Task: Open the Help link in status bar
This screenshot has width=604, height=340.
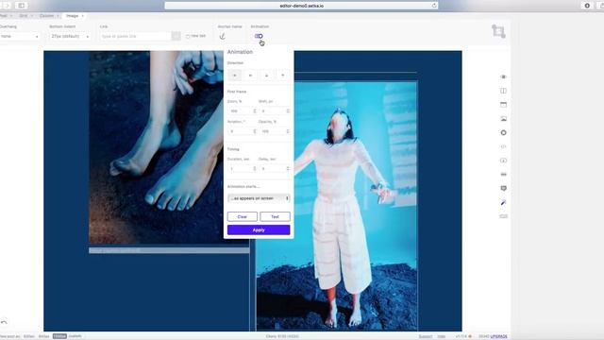Action: 442,336
